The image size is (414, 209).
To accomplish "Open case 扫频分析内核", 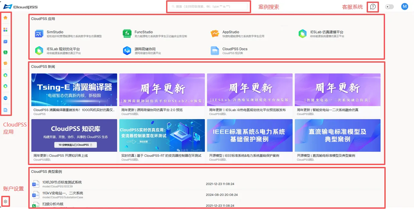I will coord(53,204).
